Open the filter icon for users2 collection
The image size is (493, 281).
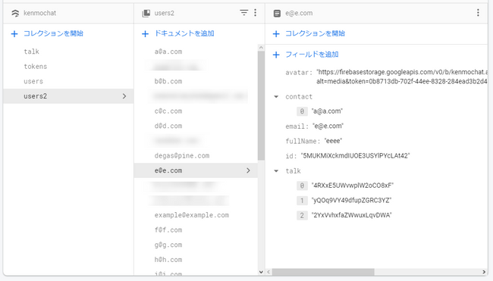[x=244, y=13]
